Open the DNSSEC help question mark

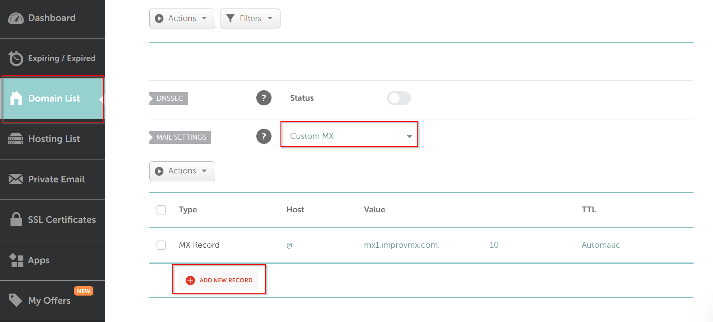click(x=264, y=98)
